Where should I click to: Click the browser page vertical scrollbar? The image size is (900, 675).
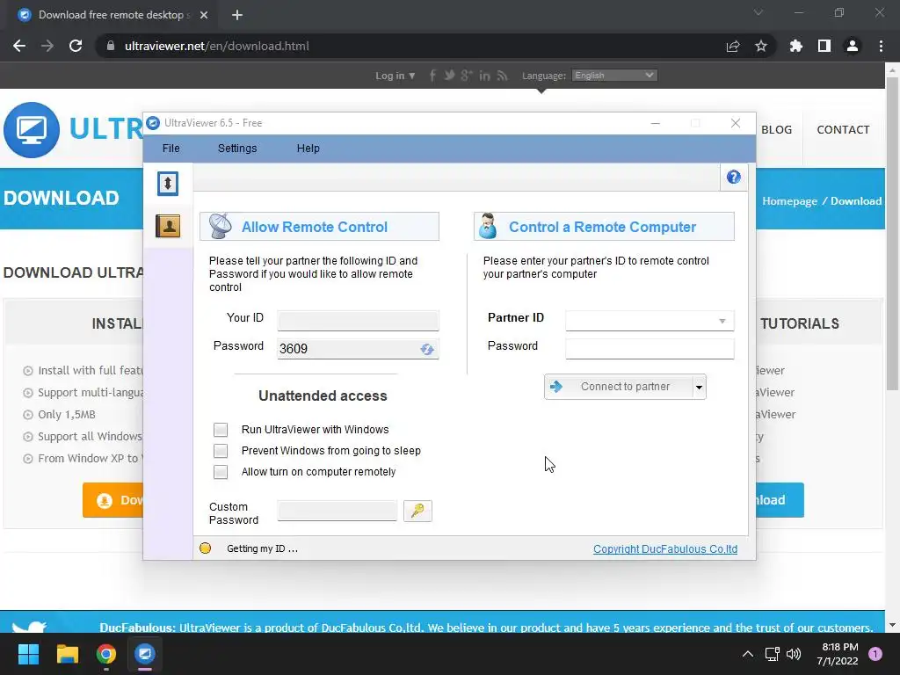coord(892,233)
